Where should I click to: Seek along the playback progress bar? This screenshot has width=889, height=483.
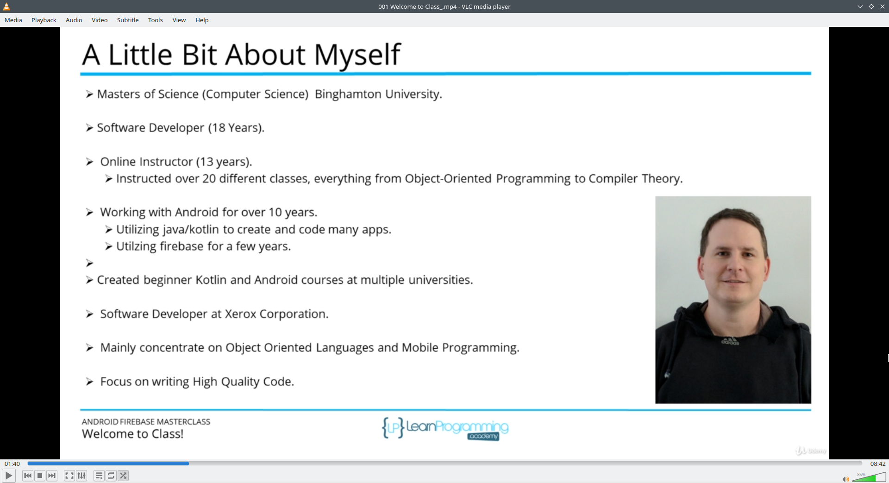coord(444,463)
